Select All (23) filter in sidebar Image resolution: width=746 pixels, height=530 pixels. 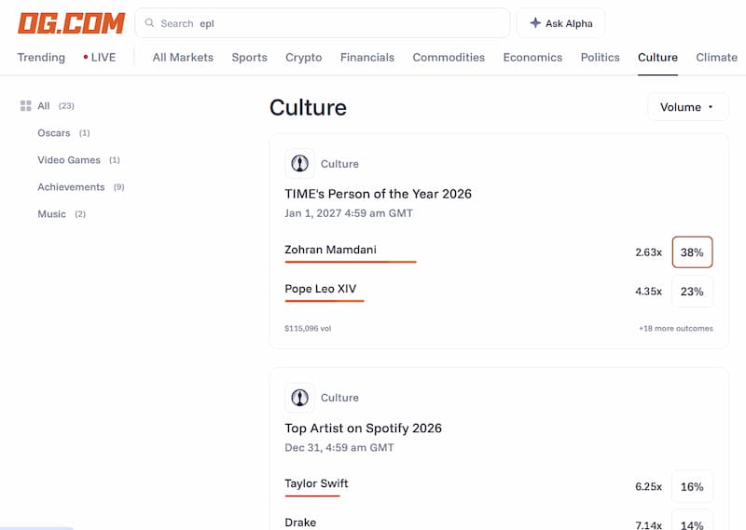[48, 105]
